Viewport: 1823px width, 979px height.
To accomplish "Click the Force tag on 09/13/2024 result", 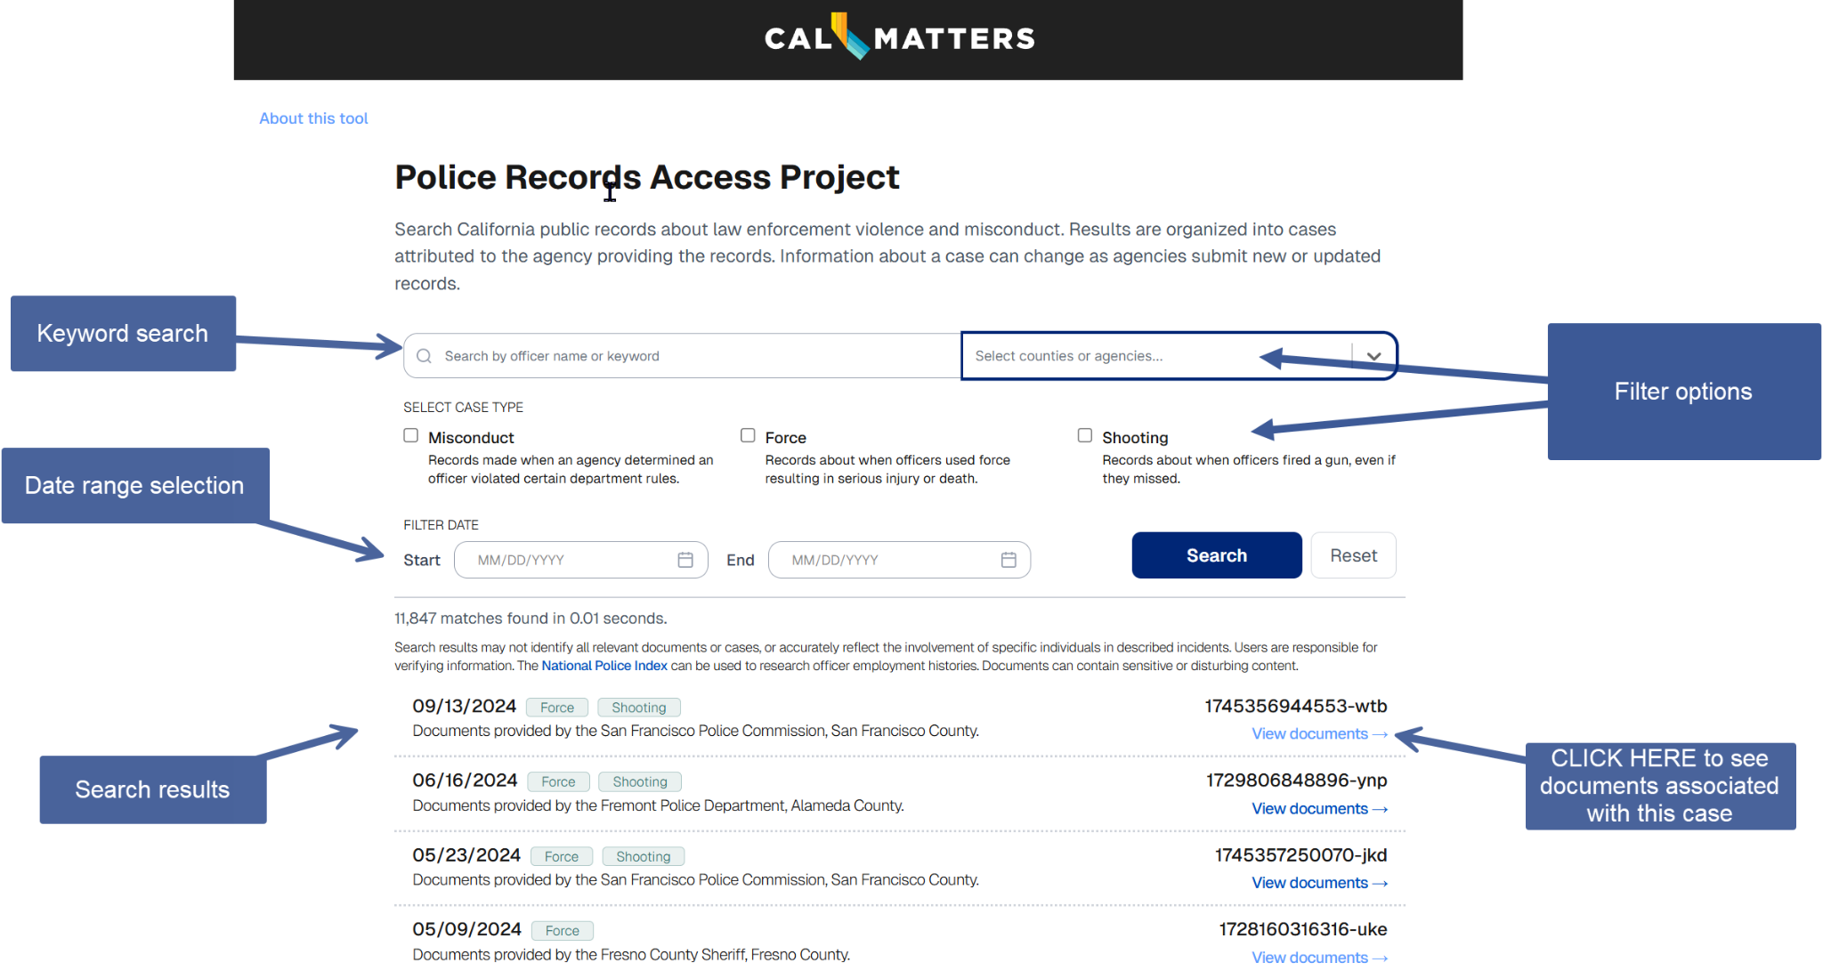I will 557,708.
